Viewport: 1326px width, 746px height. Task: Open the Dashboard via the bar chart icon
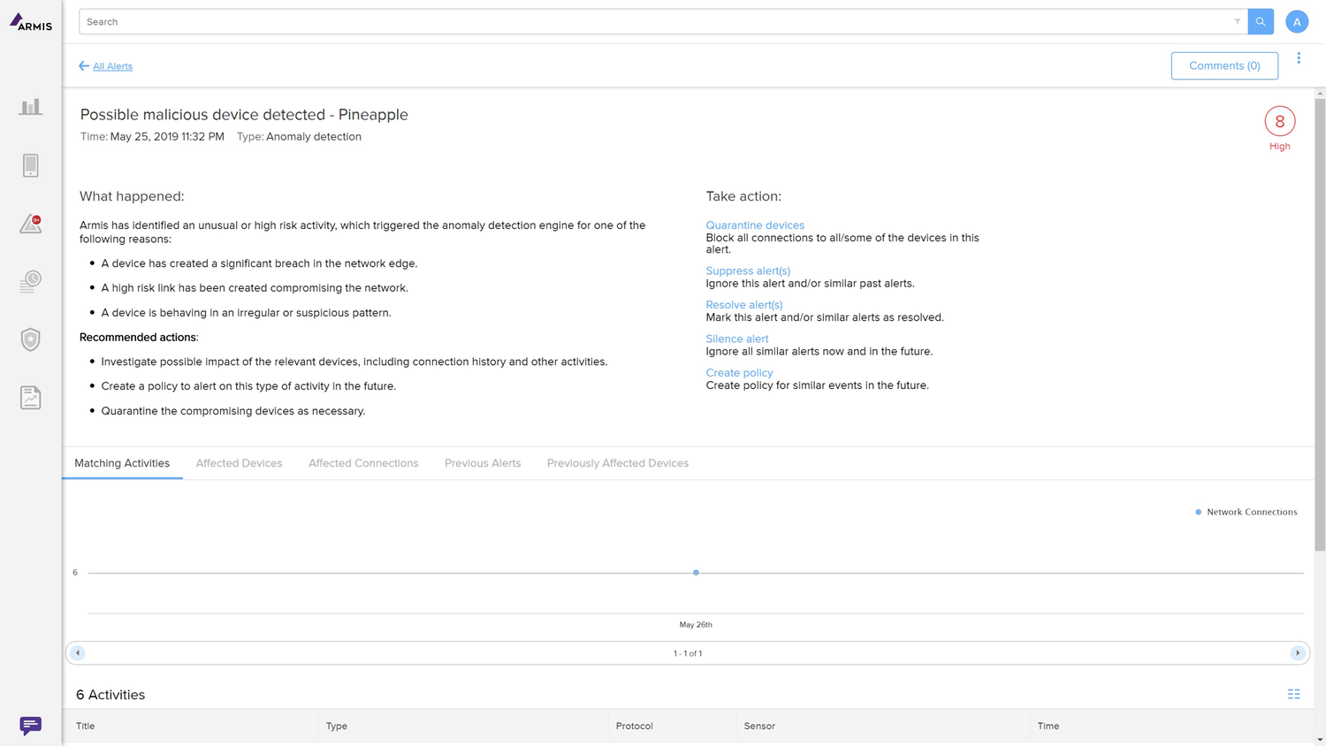(30, 105)
